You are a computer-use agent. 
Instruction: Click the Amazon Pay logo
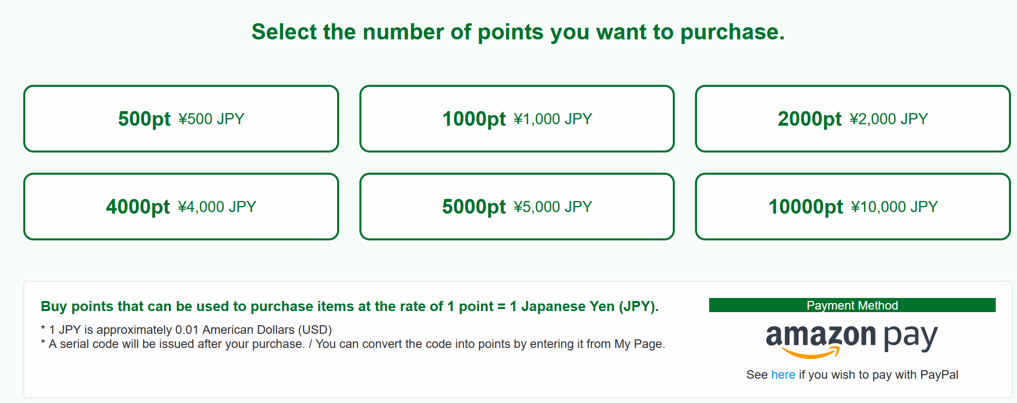tap(852, 340)
